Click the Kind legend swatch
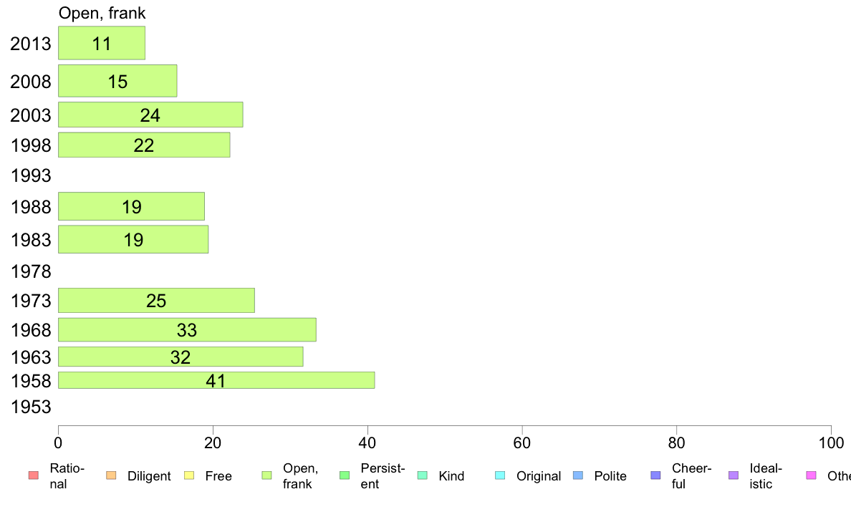This screenshot has height=527, width=851. (422, 475)
